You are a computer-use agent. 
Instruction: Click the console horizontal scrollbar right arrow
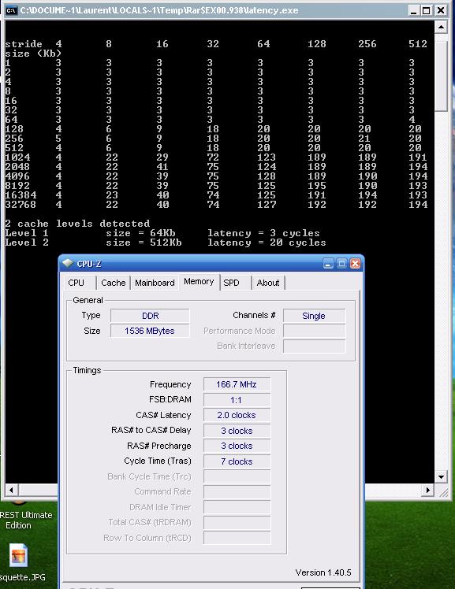(427, 490)
